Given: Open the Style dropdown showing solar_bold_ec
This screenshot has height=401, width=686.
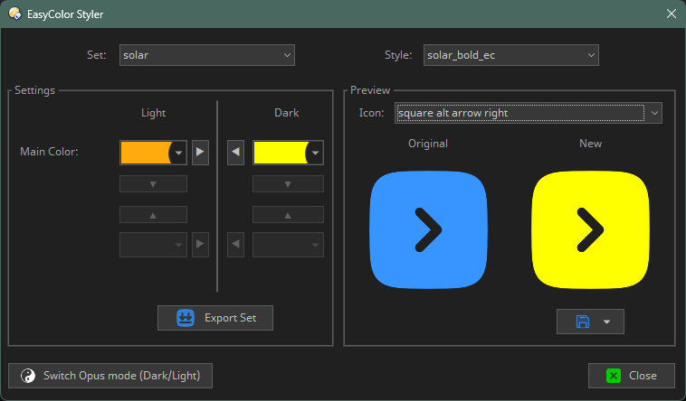Looking at the screenshot, I should pos(510,55).
